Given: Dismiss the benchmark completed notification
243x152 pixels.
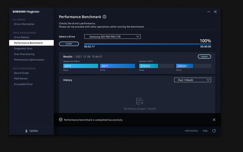Looking at the screenshot, I should (214, 120).
